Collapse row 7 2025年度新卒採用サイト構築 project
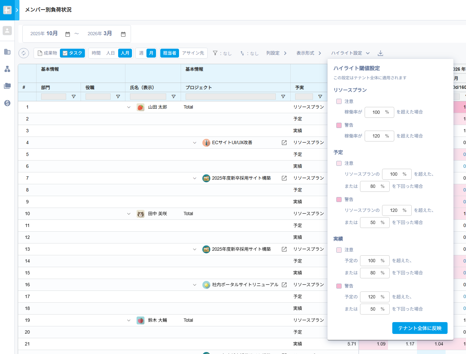This screenshot has width=466, height=354. [194, 178]
